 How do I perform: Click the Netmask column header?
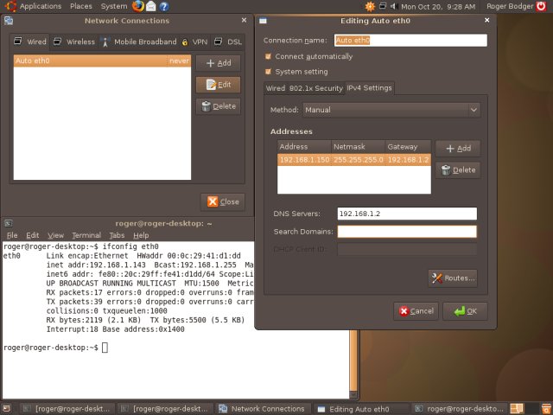click(x=359, y=147)
